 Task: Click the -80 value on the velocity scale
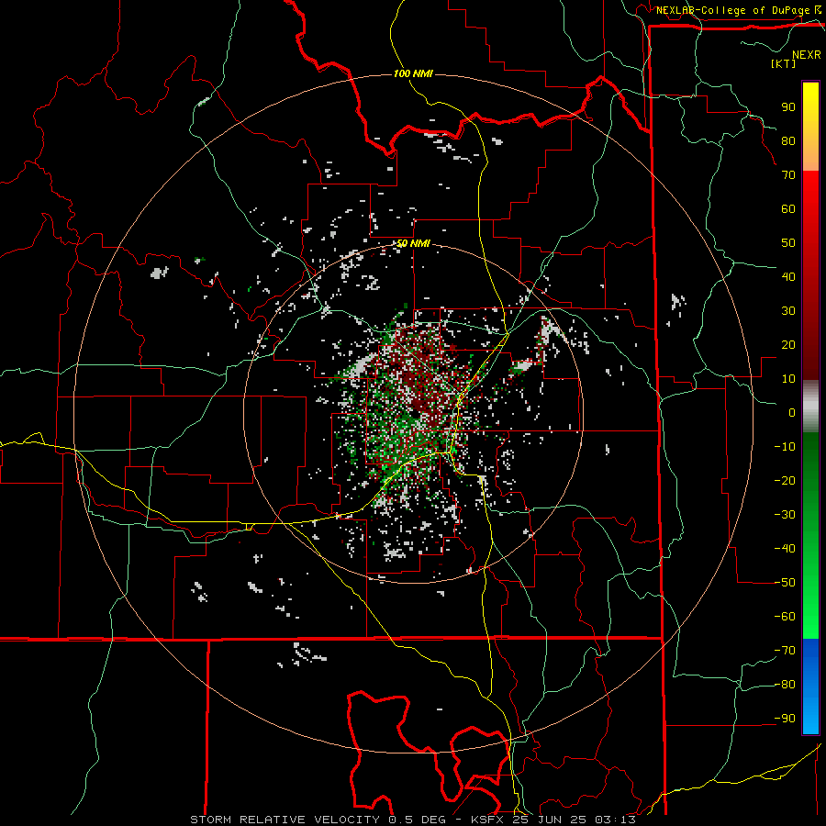point(785,685)
